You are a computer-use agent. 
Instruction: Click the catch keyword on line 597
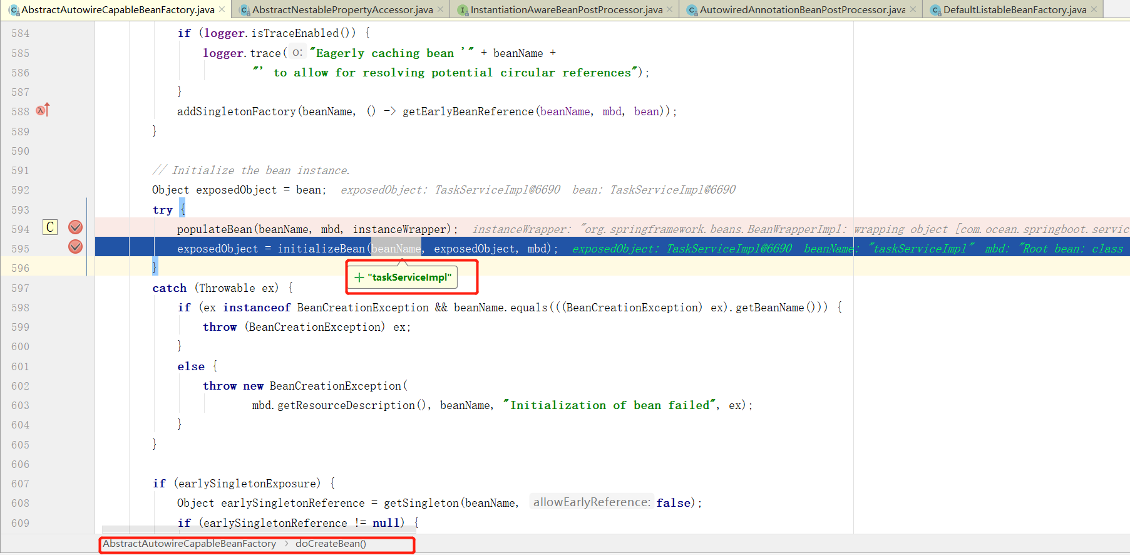click(x=170, y=288)
